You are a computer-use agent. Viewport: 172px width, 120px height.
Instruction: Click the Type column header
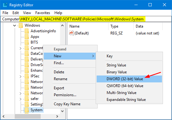click(x=121, y=26)
